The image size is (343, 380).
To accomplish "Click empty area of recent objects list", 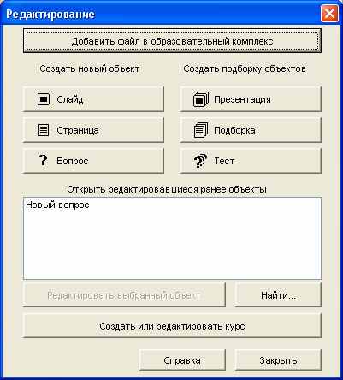I will click(172, 246).
